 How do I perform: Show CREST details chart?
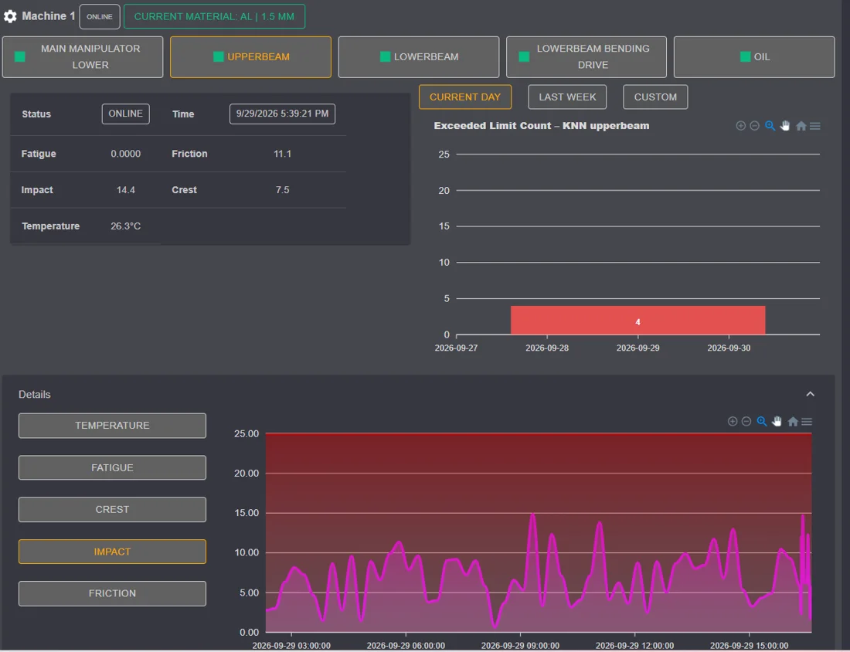pyautogui.click(x=112, y=509)
